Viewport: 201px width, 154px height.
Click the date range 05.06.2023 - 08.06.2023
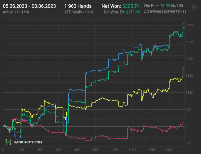29,6
